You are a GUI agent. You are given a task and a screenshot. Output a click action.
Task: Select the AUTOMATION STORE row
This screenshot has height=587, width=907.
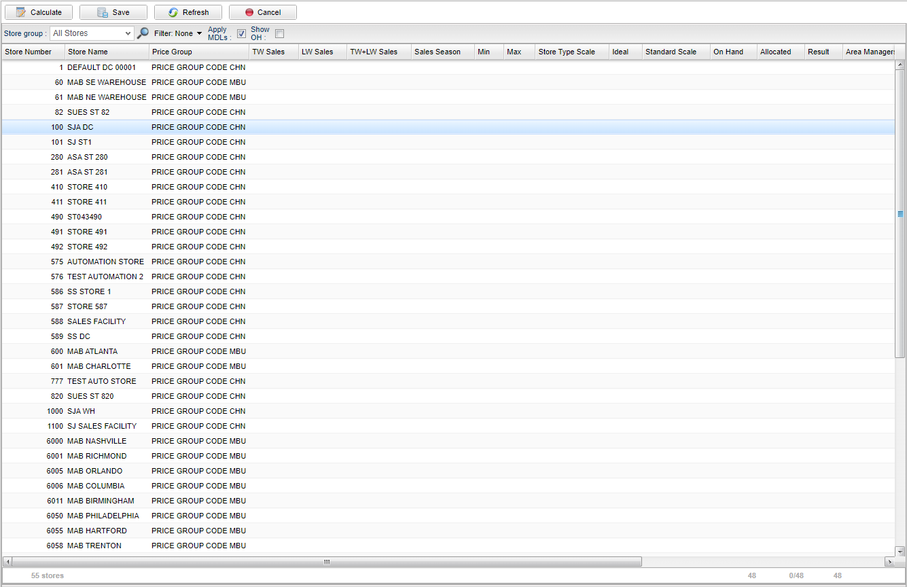105,262
